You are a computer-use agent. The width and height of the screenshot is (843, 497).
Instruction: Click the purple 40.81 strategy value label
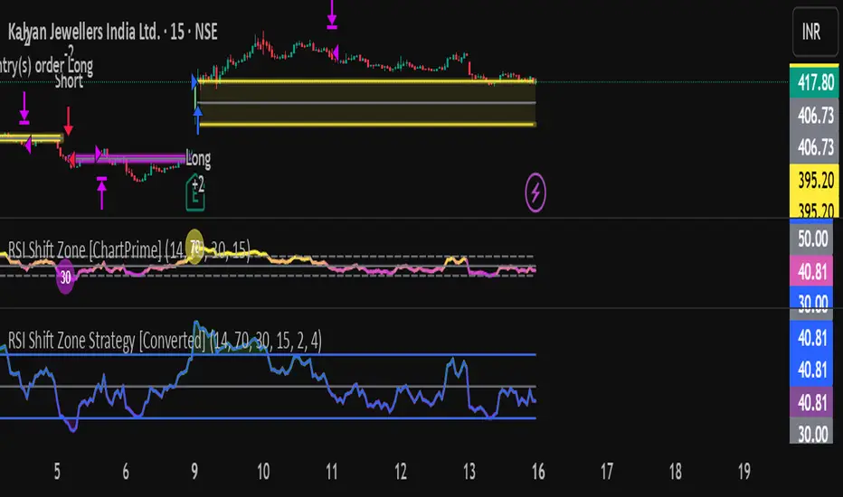coord(811,402)
